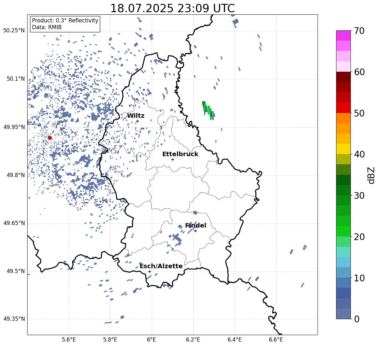Click the 6°E longitude label
The image size is (379, 346).
click(x=151, y=340)
